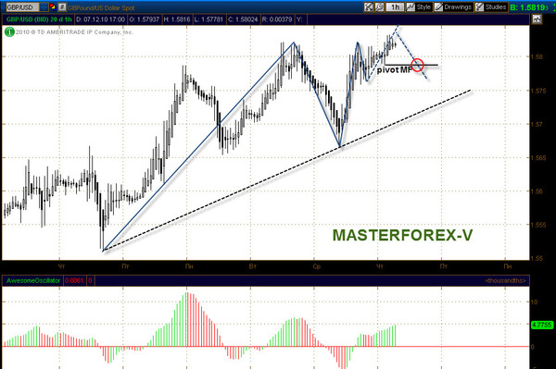556x369 pixels.
Task: Click the red-yellow-blue color link icon
Action: (x=53, y=6)
